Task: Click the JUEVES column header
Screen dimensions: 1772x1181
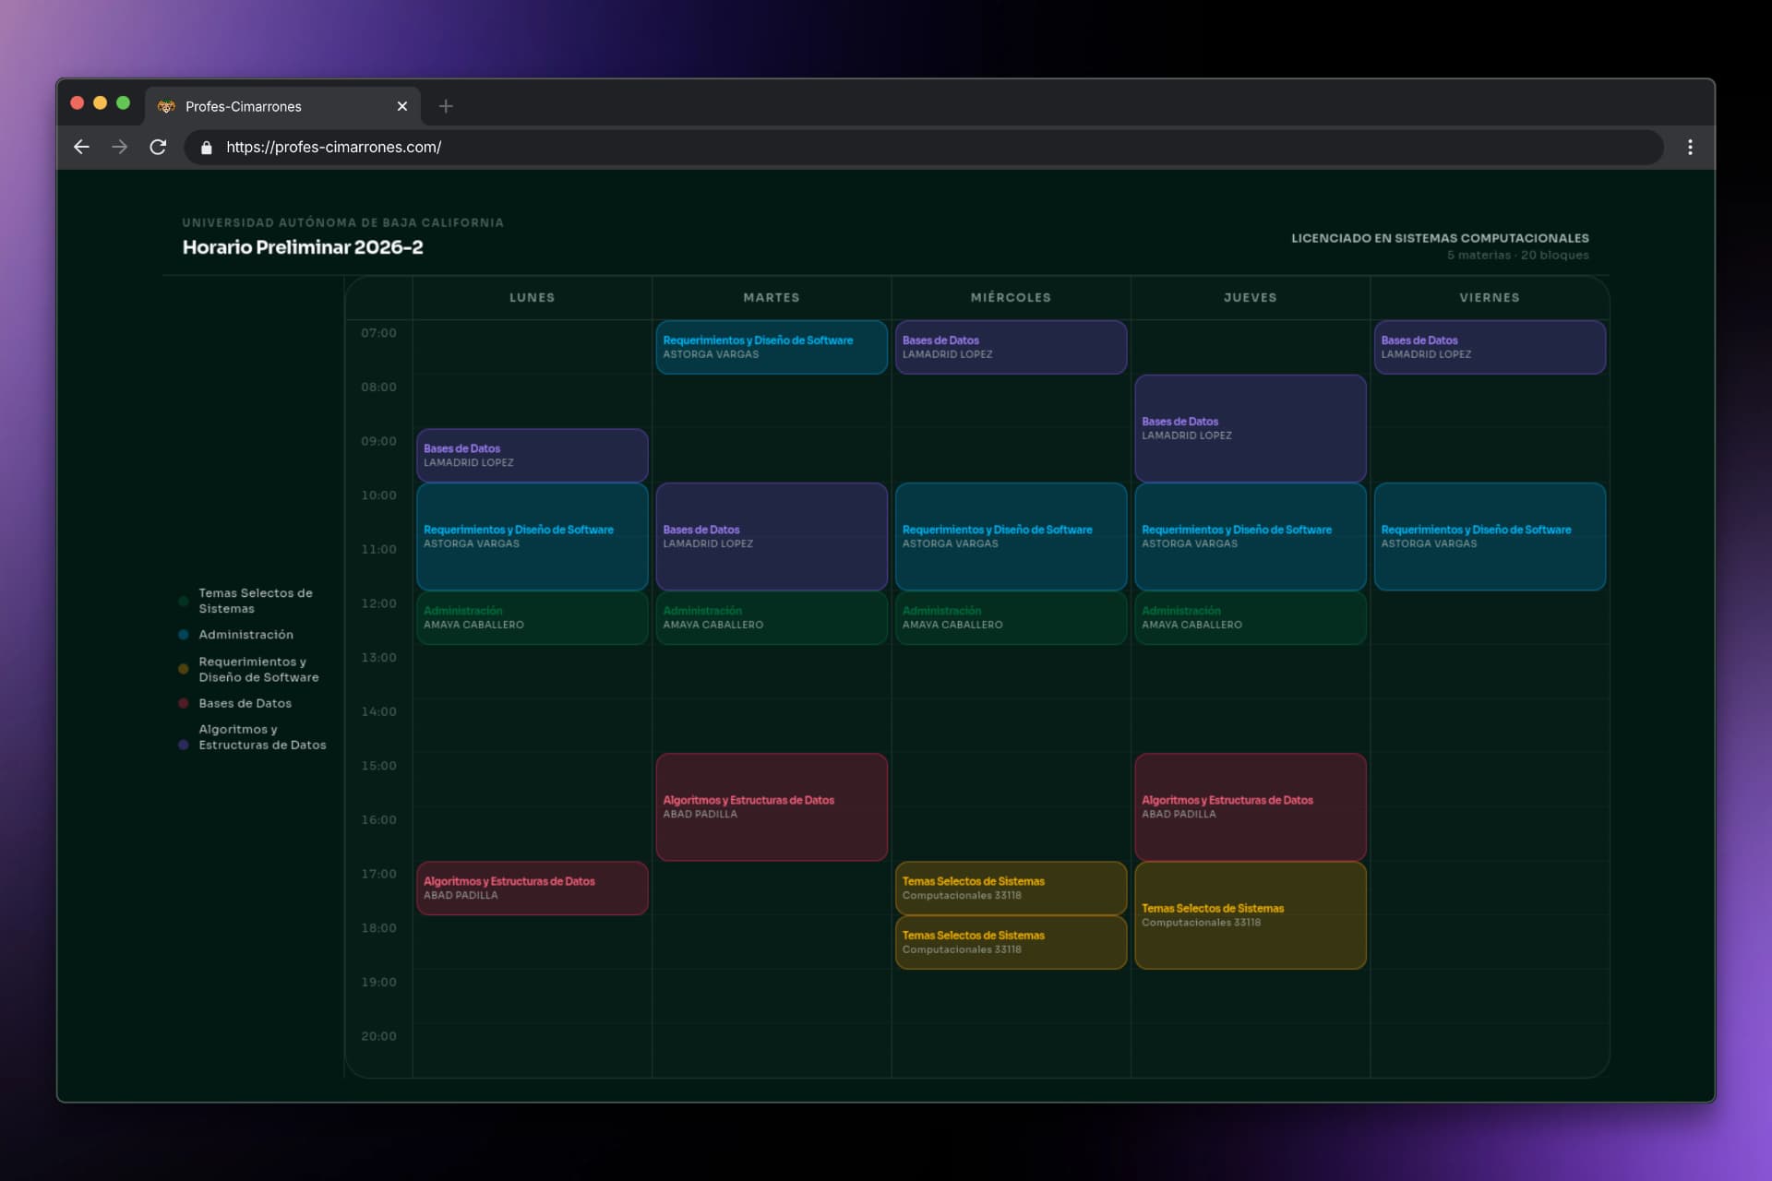Action: point(1251,297)
